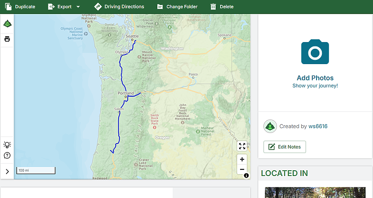Click the Pasco map label
The height and width of the screenshot is (198, 373).
(x=193, y=74)
